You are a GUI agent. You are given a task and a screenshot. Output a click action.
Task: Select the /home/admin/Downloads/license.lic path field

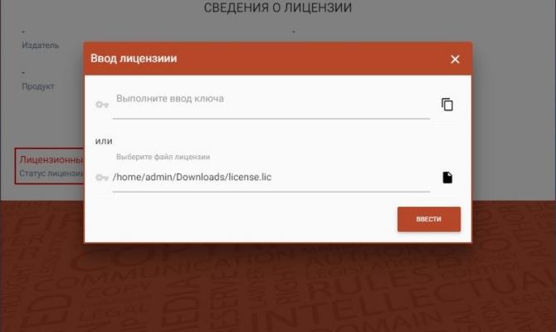click(x=271, y=178)
